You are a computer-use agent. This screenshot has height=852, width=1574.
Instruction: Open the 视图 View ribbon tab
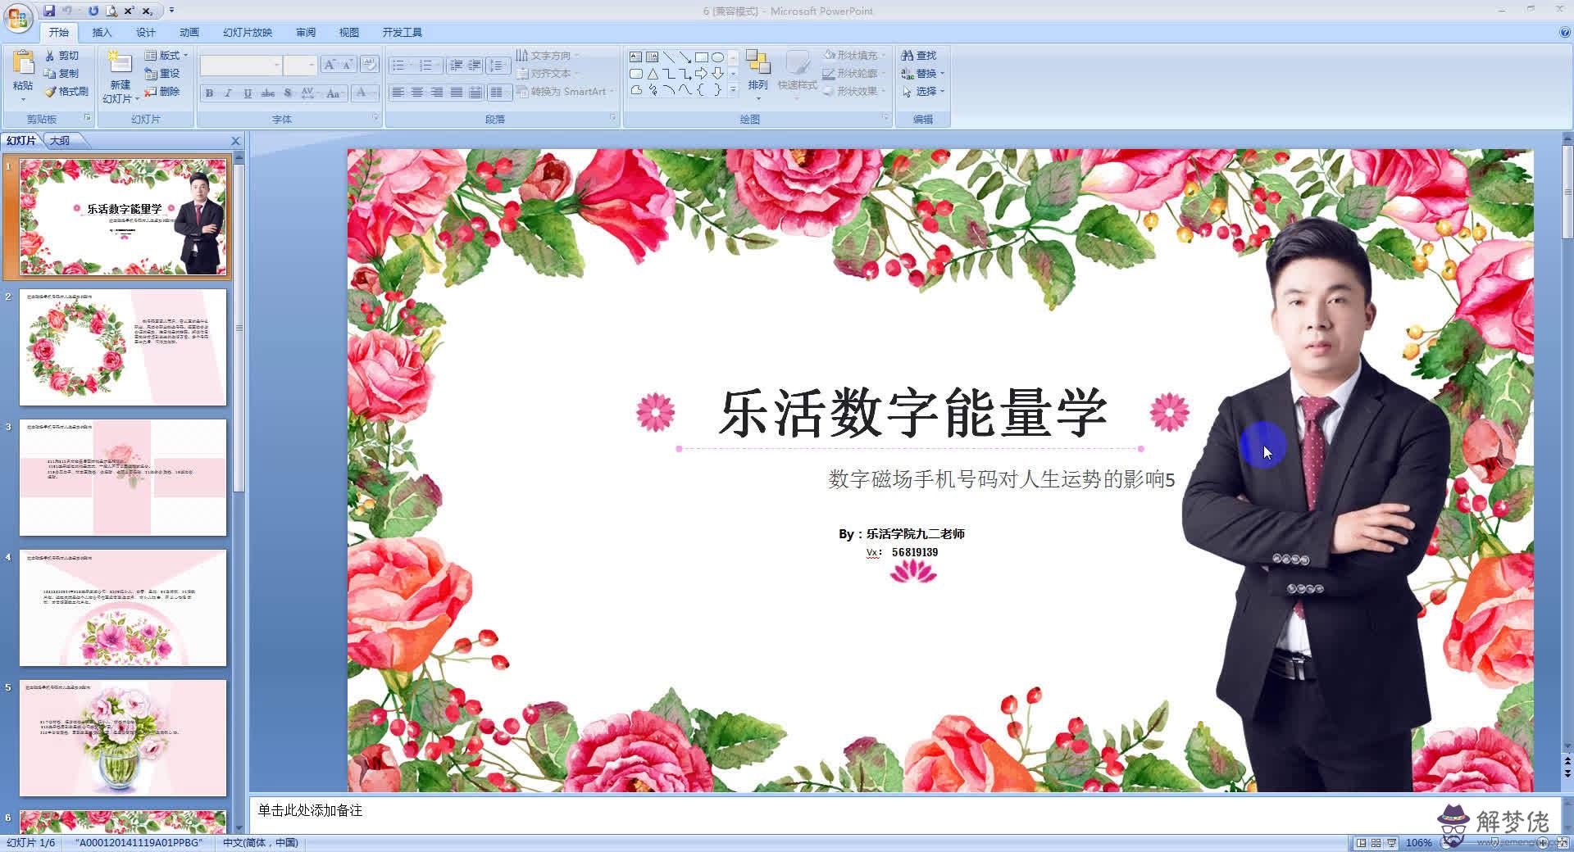pos(349,32)
